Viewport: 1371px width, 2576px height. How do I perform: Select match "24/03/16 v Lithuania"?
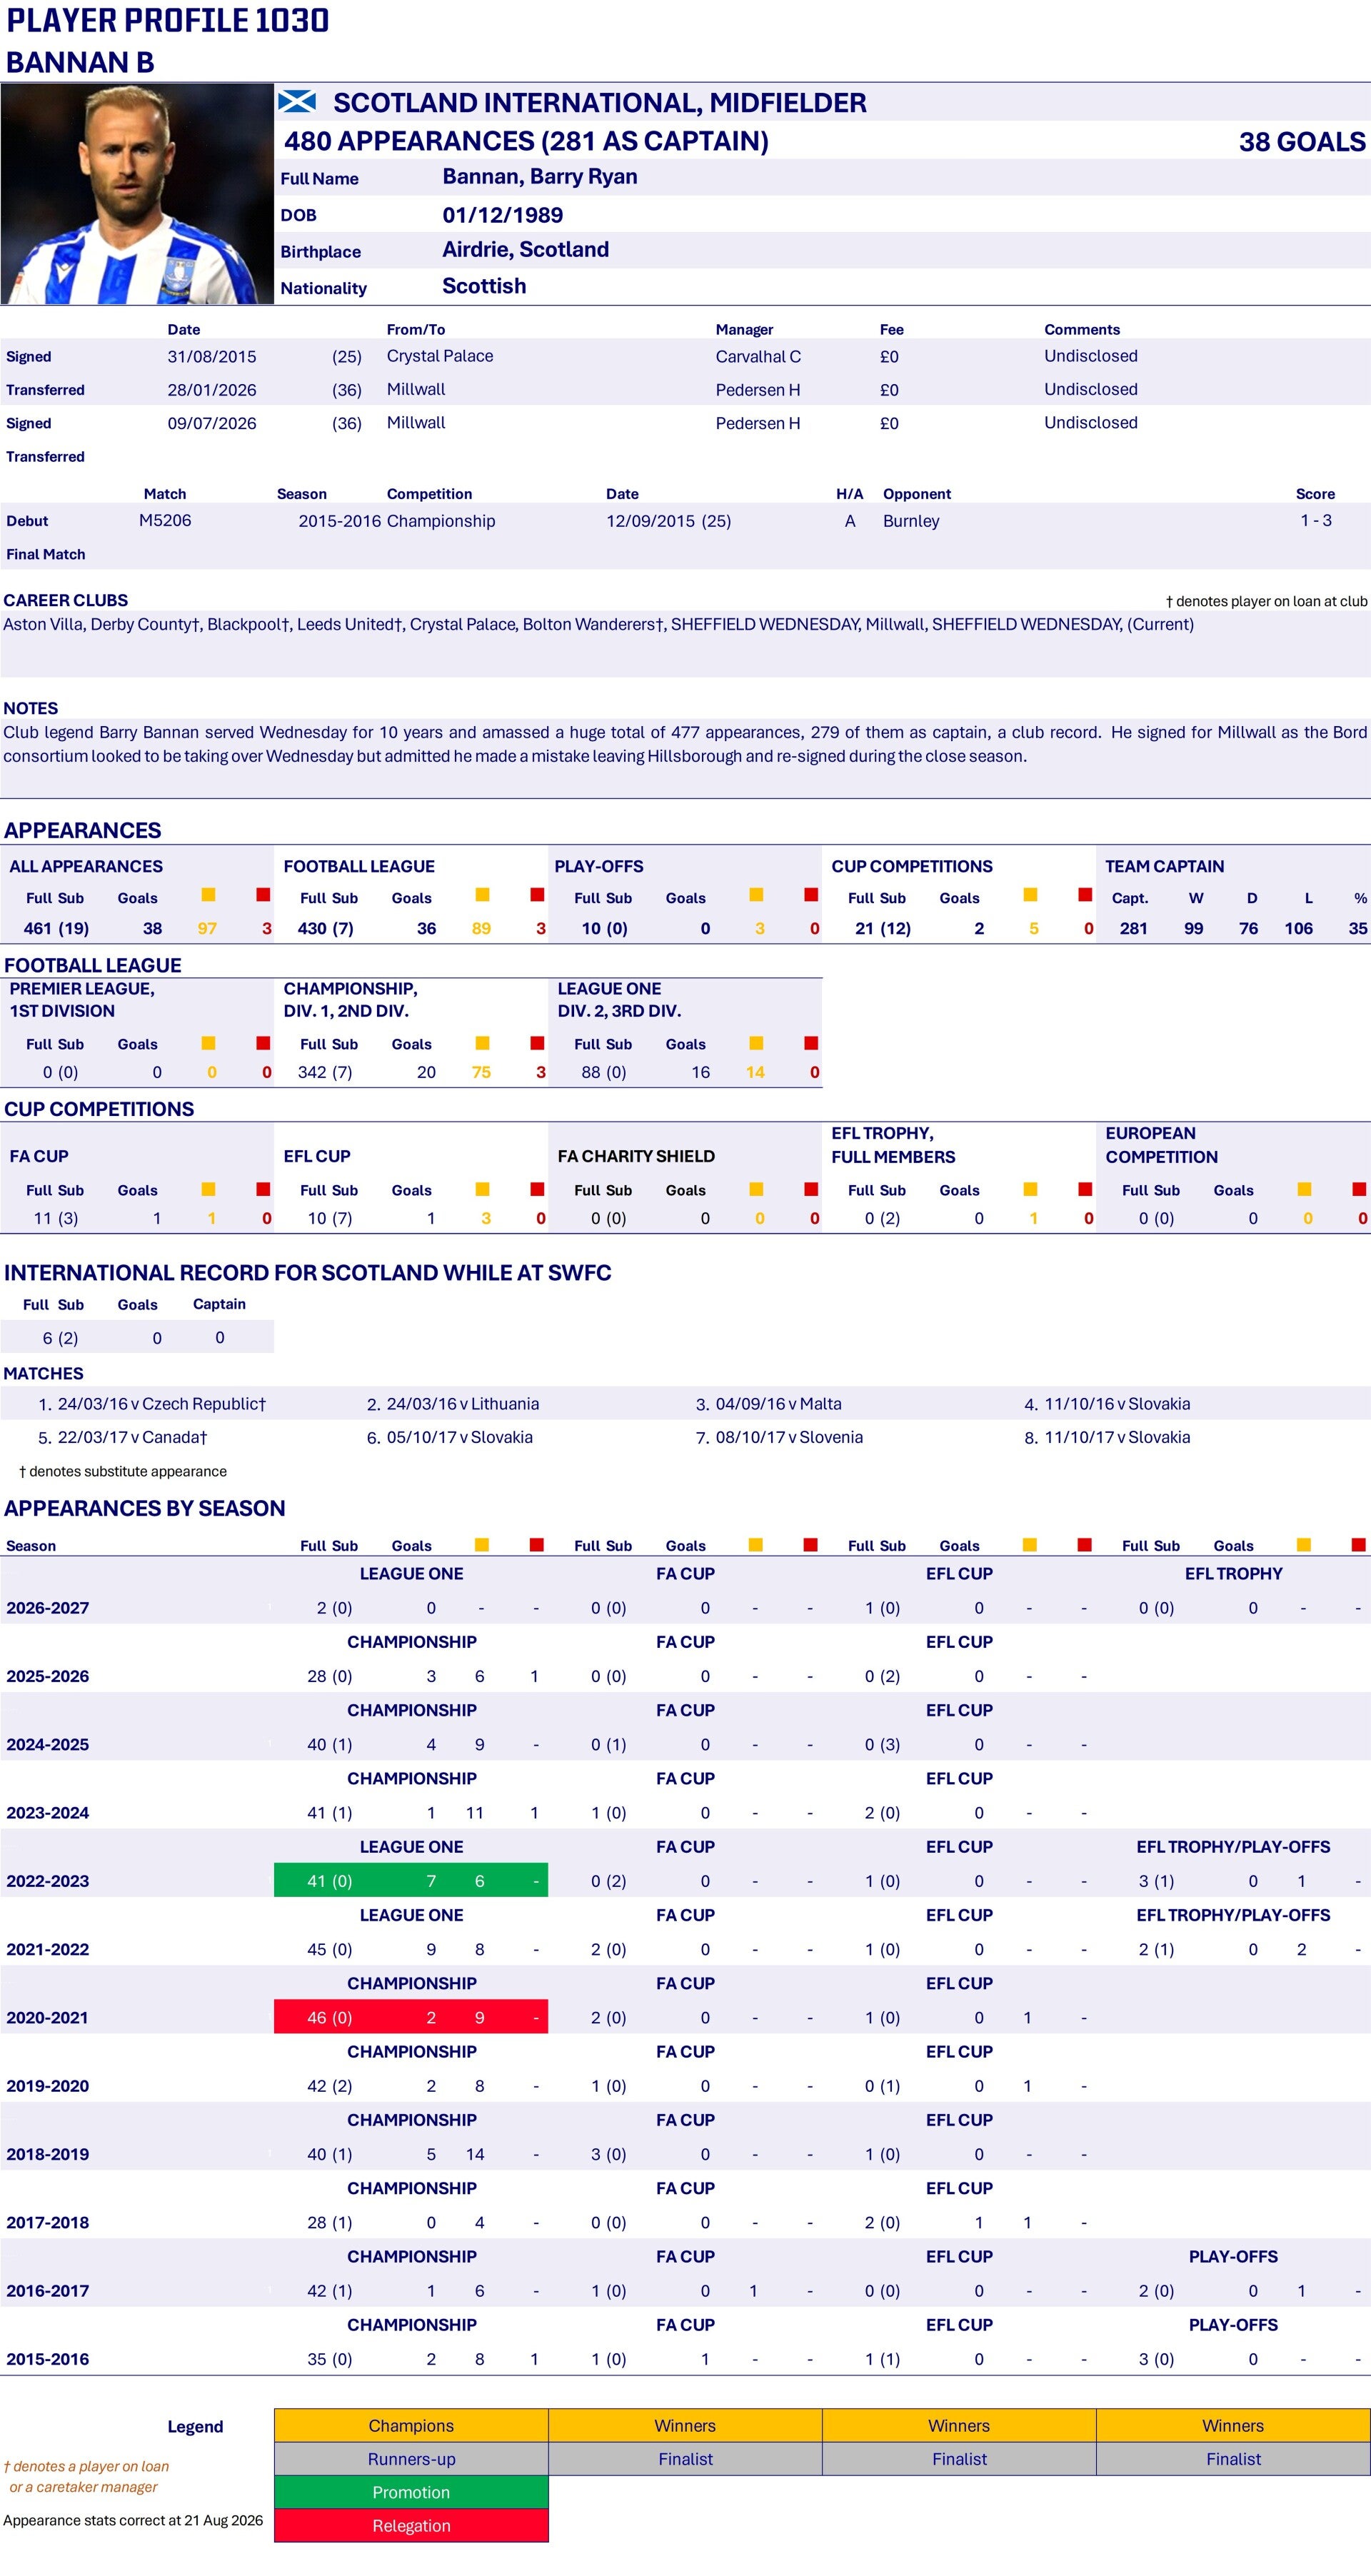point(463,1404)
